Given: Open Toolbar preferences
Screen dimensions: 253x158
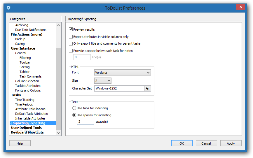Looking at the screenshot, I should (25, 62).
